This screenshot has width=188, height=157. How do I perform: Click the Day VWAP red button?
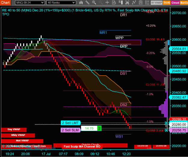14,130
